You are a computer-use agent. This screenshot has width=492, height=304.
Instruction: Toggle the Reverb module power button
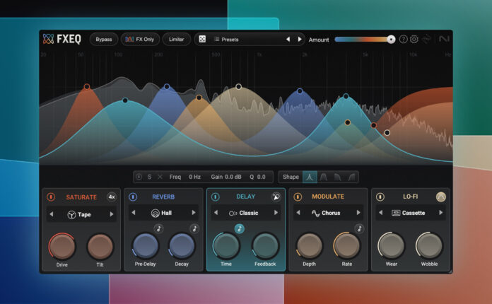click(133, 197)
